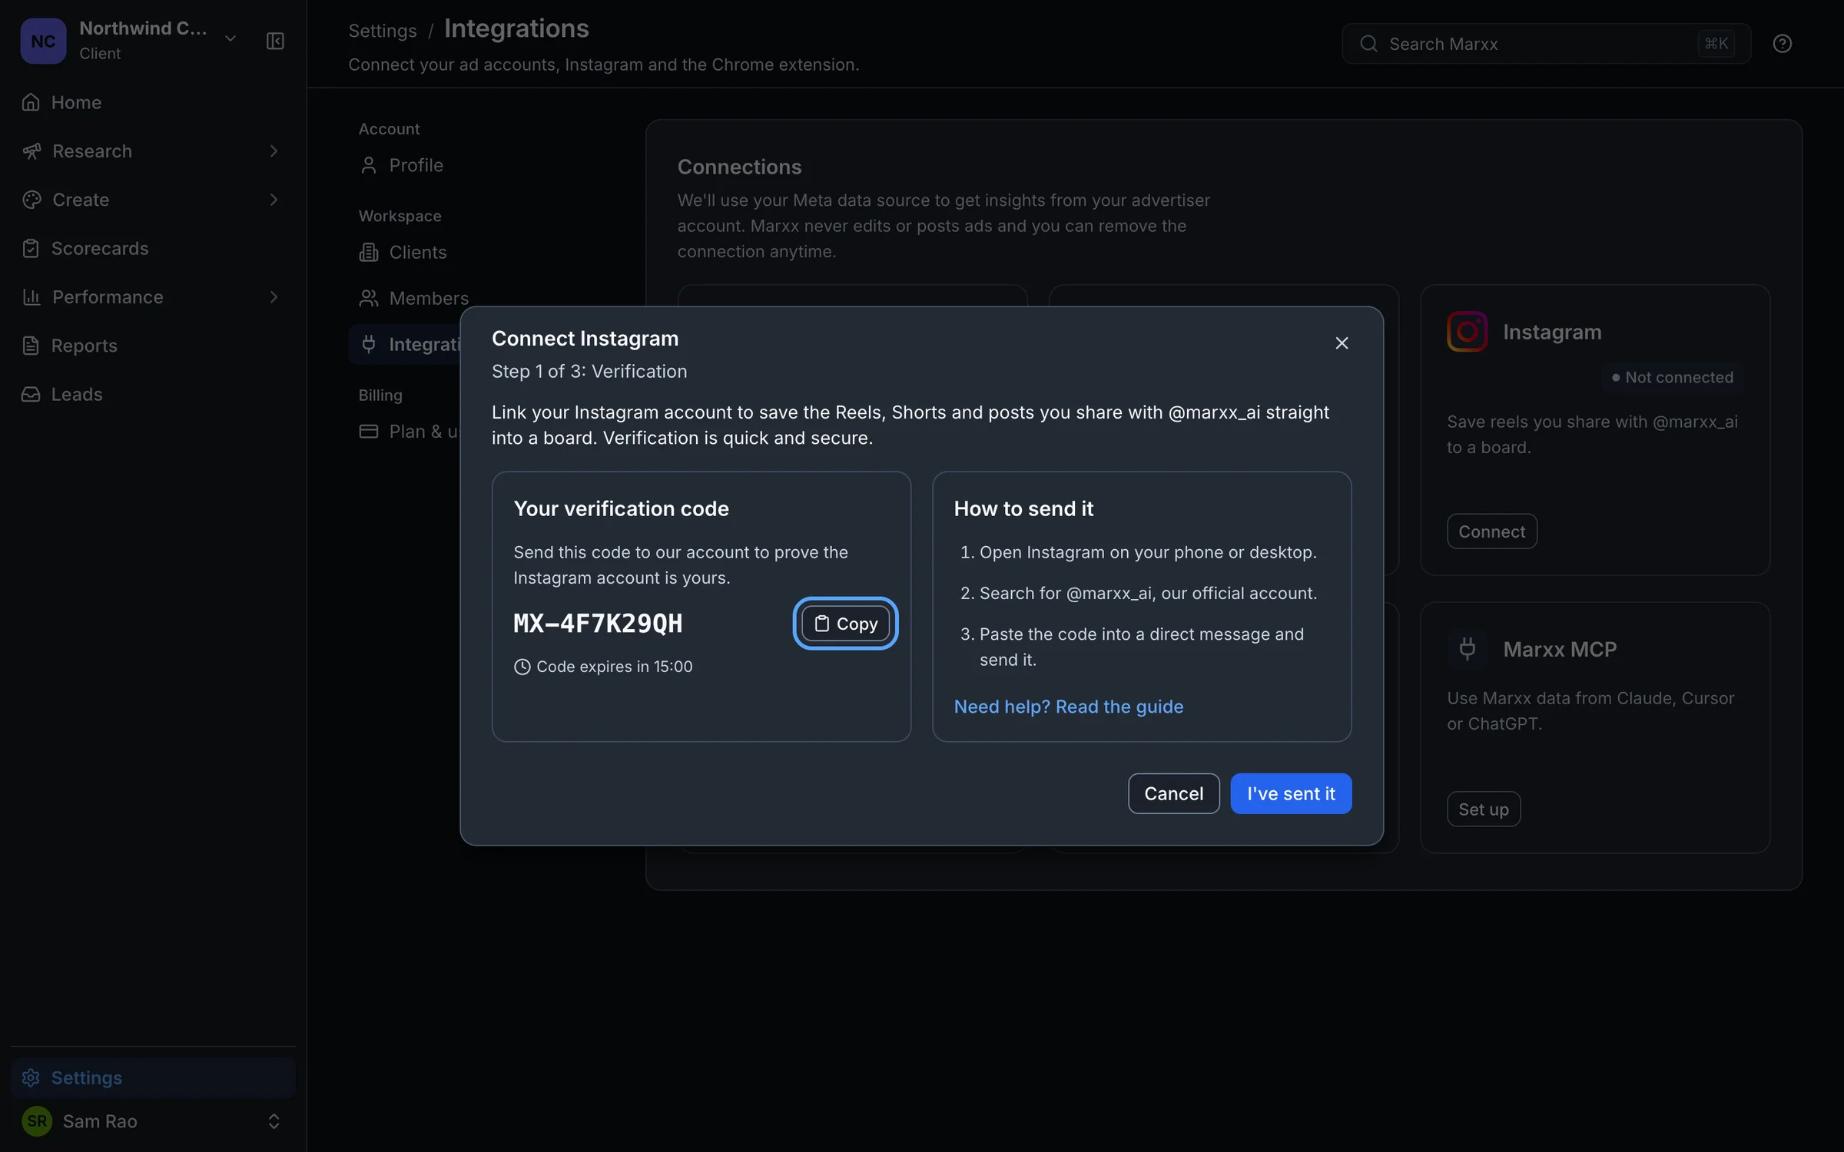This screenshot has width=1844, height=1152.
Task: Open the help question mark icon
Action: pyautogui.click(x=1782, y=44)
